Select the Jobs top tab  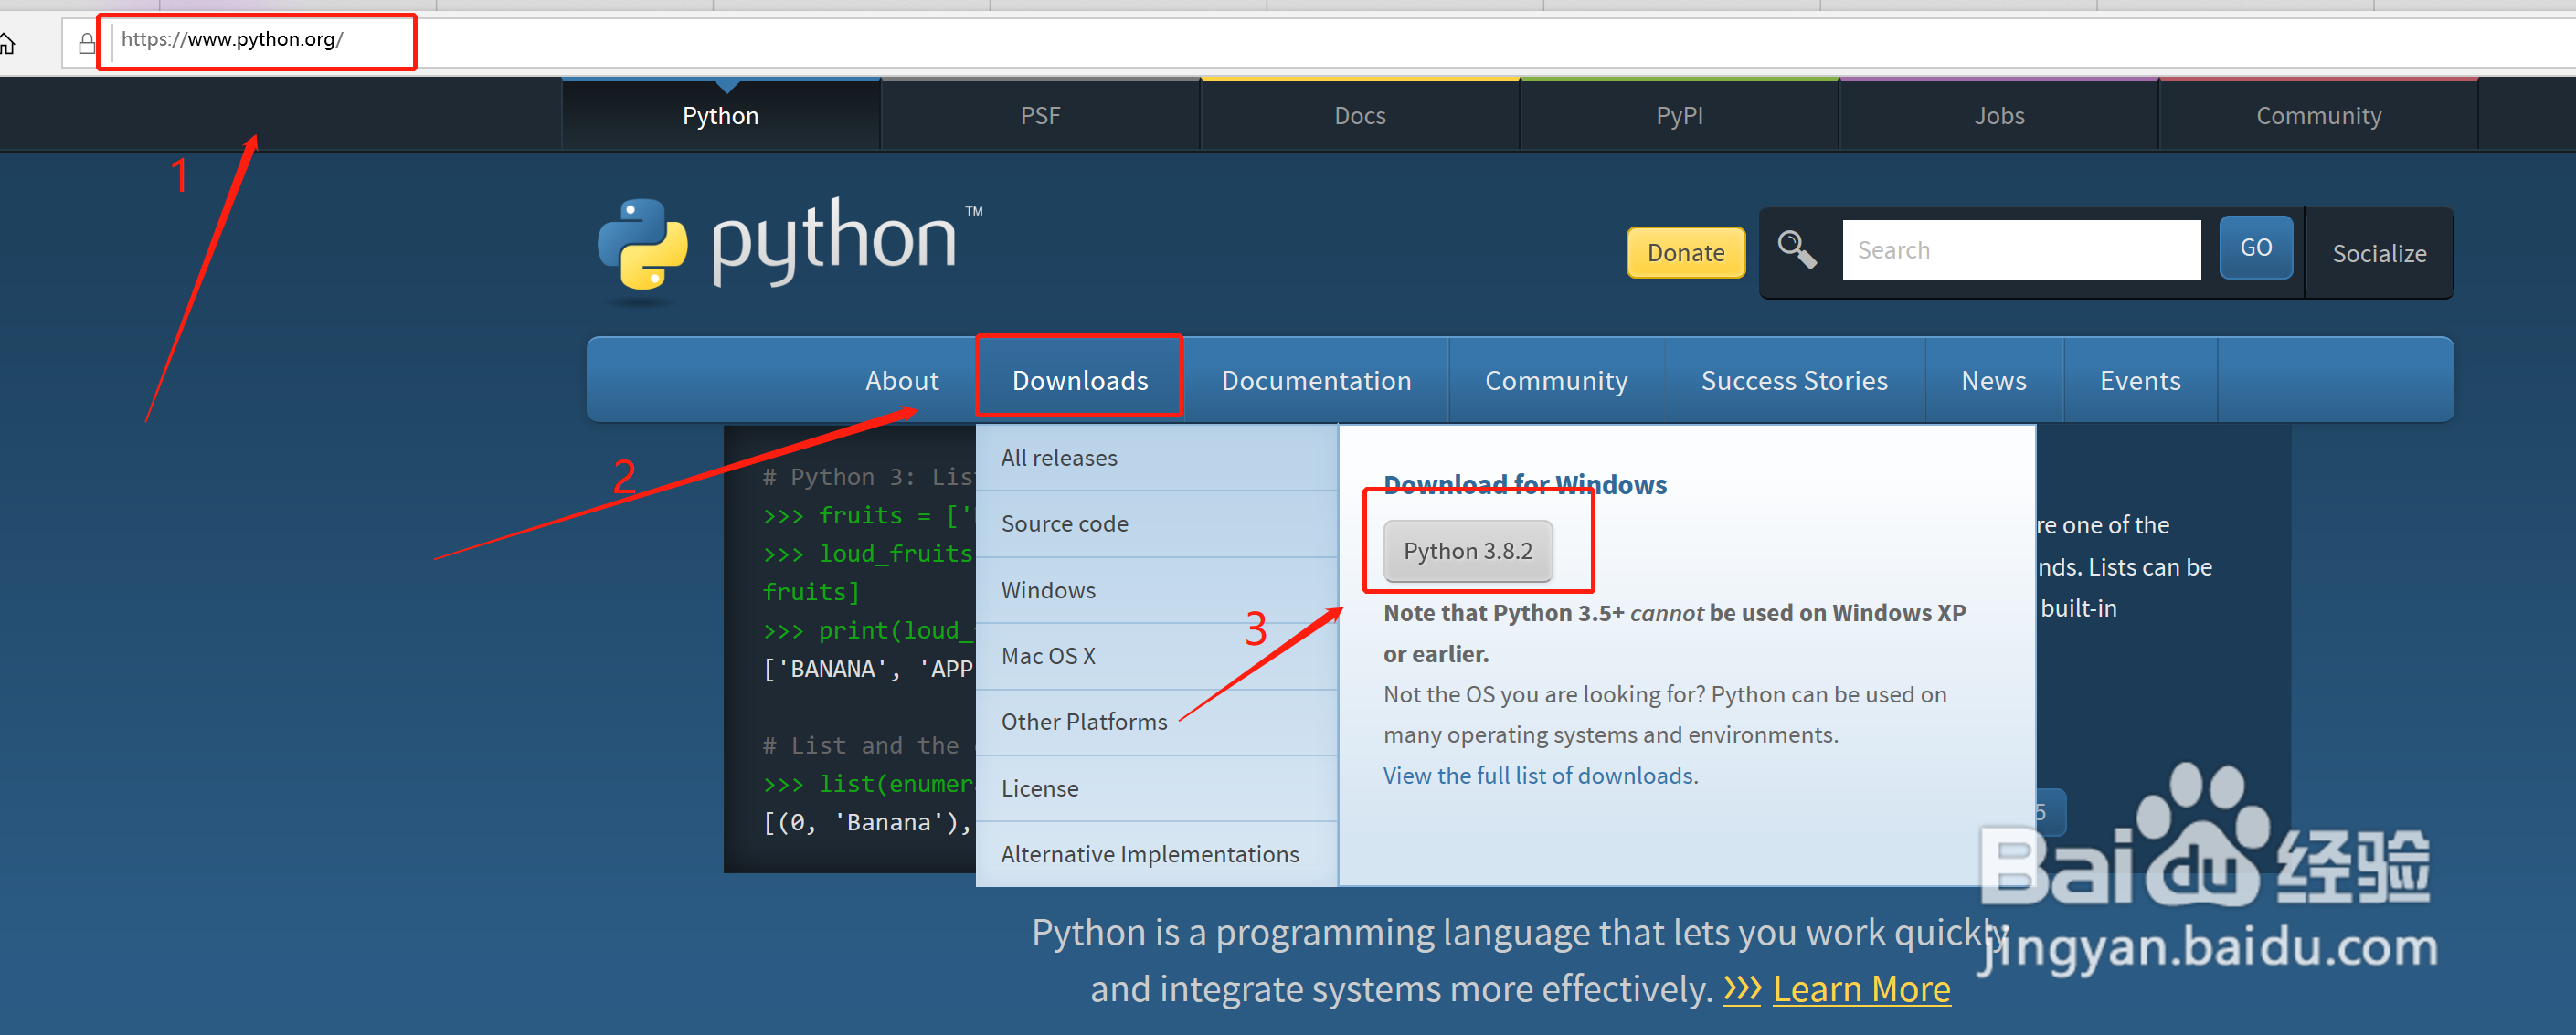point(1999,115)
